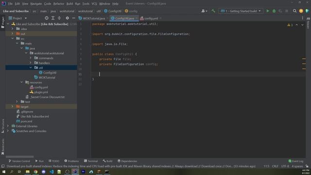Viewport: 311px width, 175px height.
Task: Click Collapse All icon in Project panel
Action: pyautogui.click(x=59, y=18)
